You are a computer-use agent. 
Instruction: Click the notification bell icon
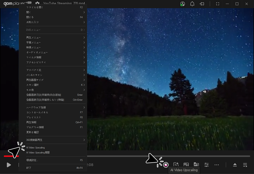(192, 4)
